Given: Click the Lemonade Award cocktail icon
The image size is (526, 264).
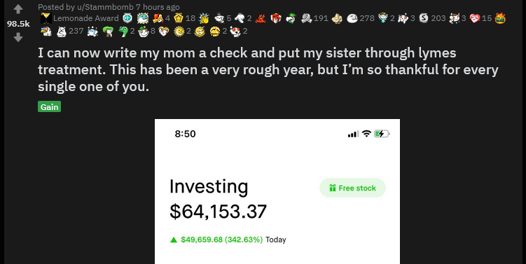Looking at the screenshot, I should tap(46, 18).
